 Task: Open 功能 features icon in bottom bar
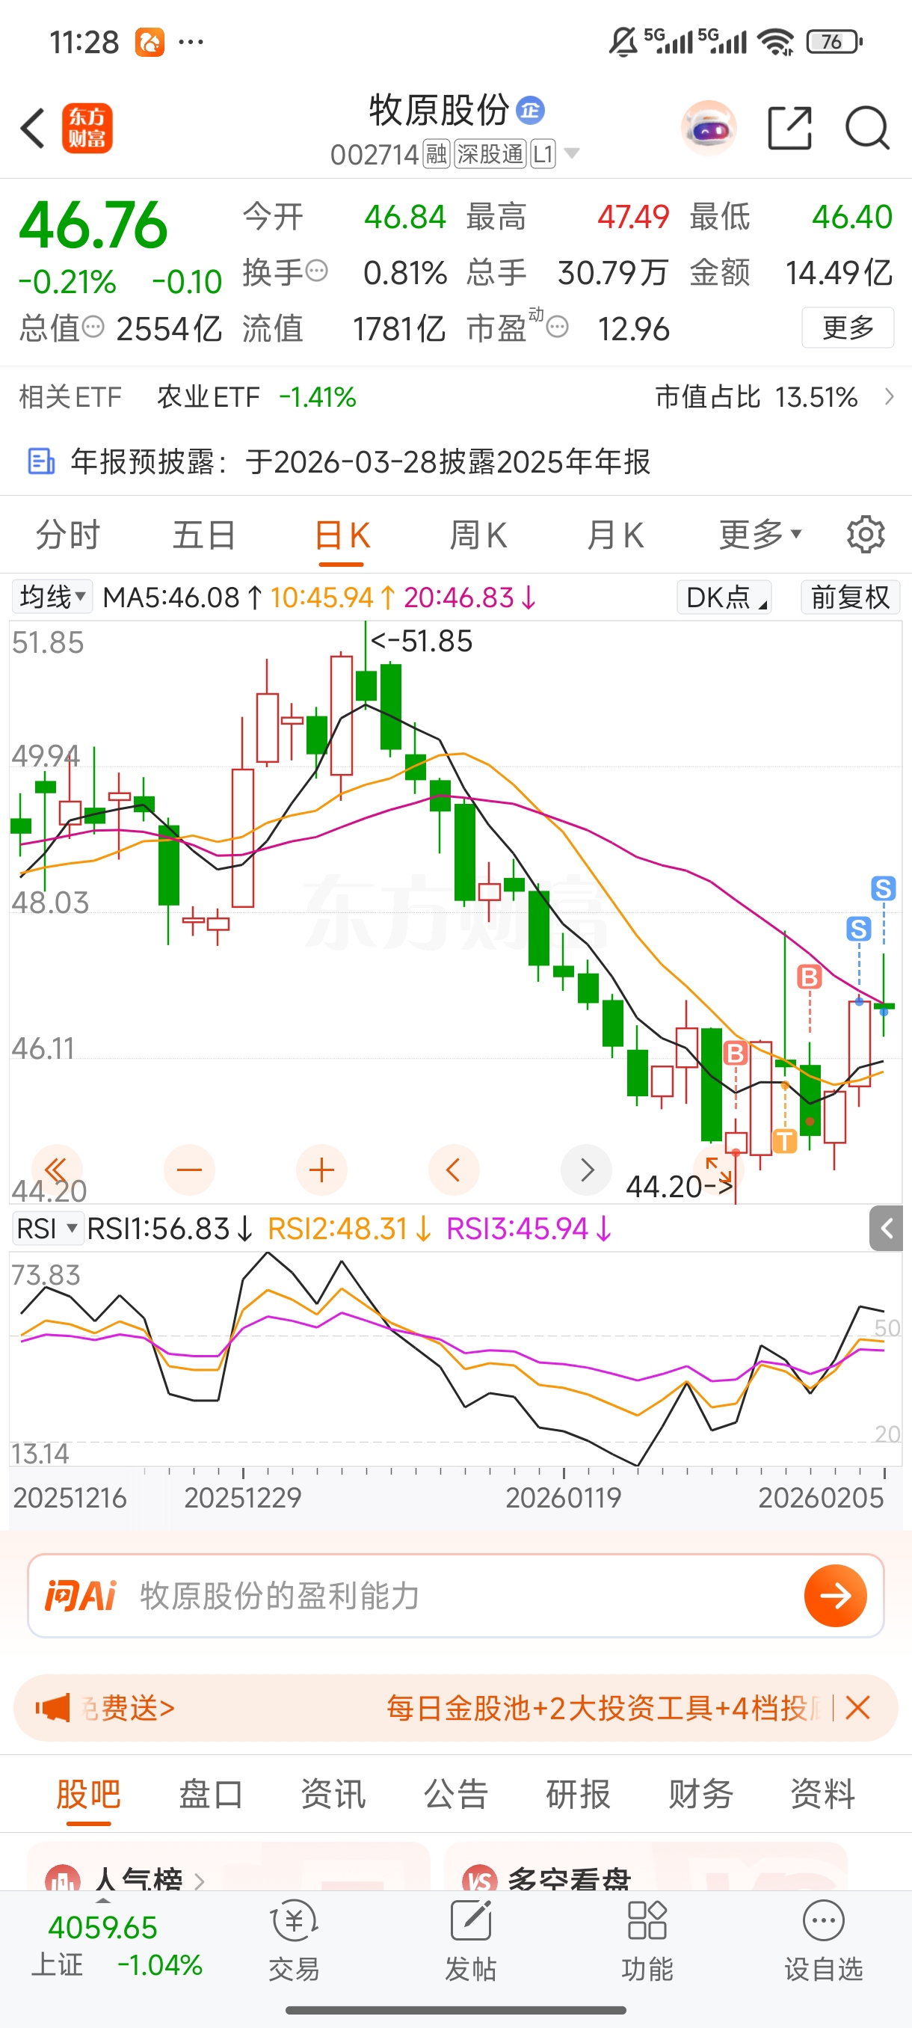647,1941
